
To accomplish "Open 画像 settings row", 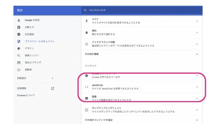I will coord(142,98).
